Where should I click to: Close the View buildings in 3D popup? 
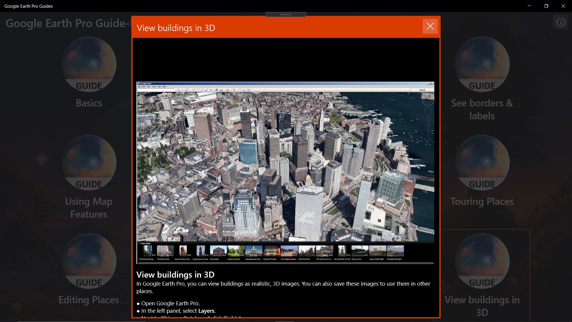tap(430, 26)
